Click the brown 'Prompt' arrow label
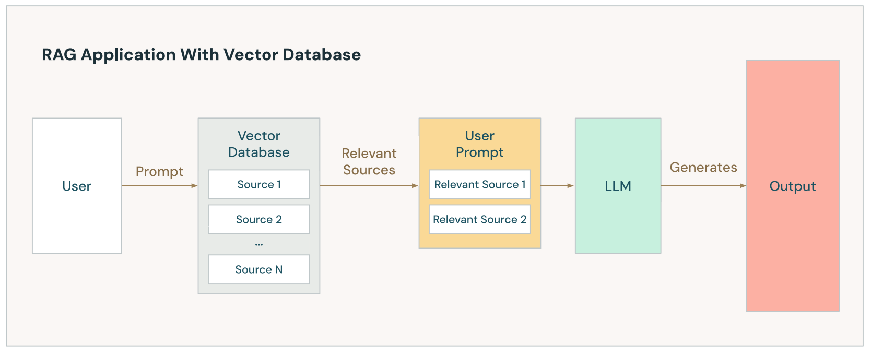Screen dimensions: 871x354 [x=159, y=171]
